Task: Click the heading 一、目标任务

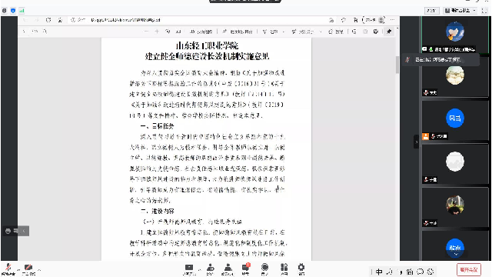Action: click(157, 126)
